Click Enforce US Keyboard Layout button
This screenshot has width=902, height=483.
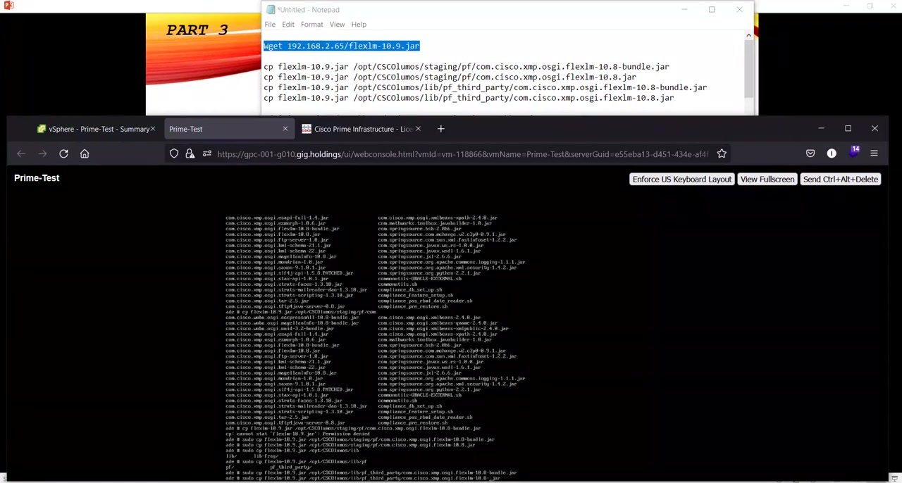tap(681, 180)
